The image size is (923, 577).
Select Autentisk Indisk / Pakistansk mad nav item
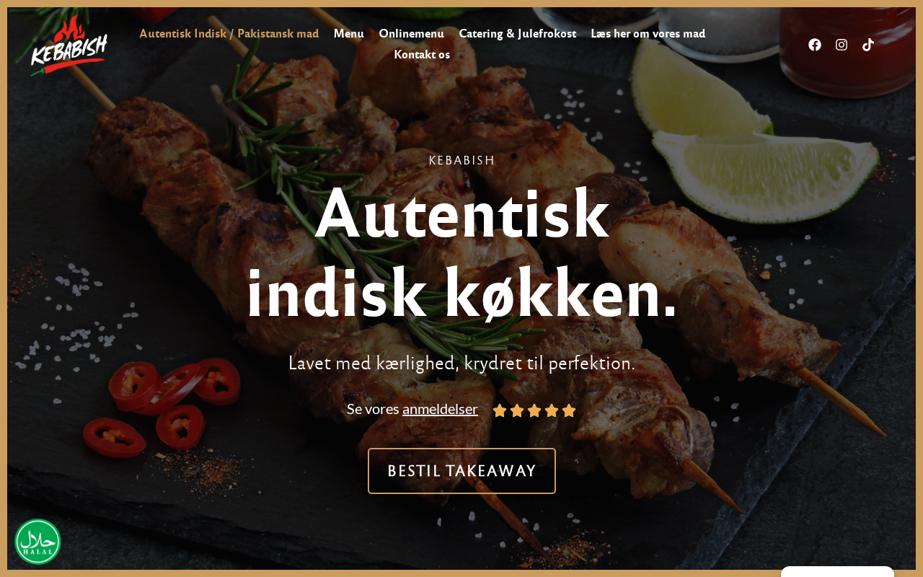point(229,33)
